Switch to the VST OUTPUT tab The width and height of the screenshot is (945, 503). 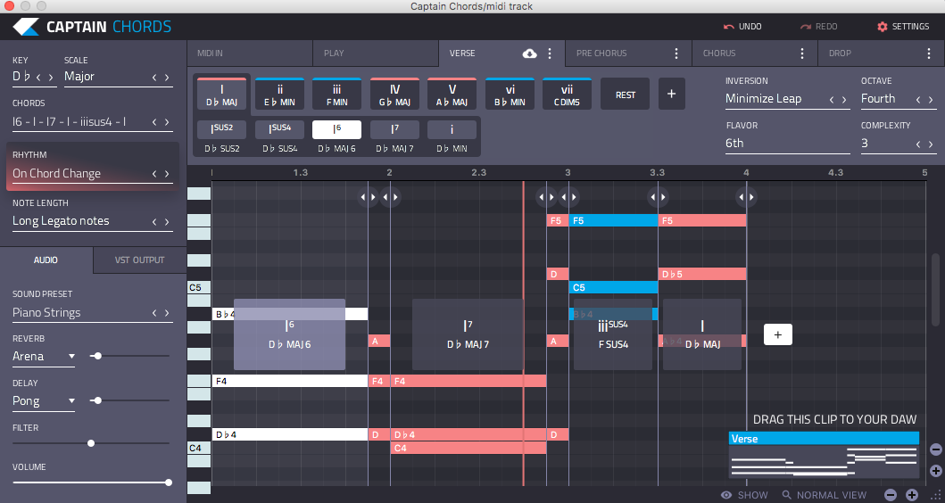[139, 260]
